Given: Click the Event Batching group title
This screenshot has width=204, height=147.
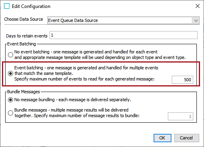Looking at the screenshot, I should pyautogui.click(x=21, y=44).
